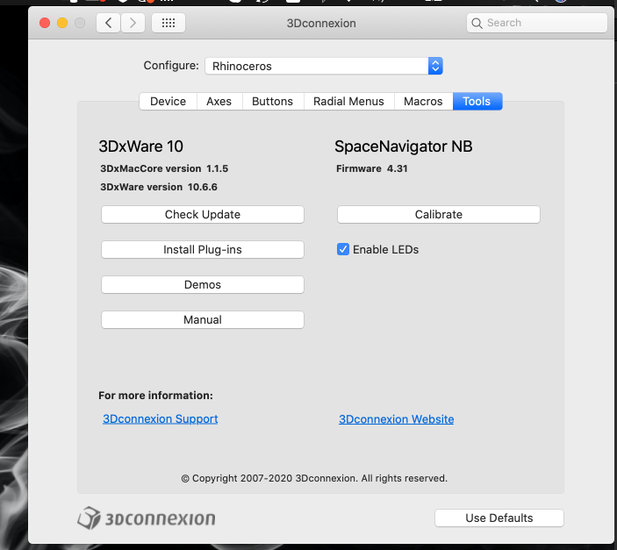Open the Buttons tab

coord(273,102)
